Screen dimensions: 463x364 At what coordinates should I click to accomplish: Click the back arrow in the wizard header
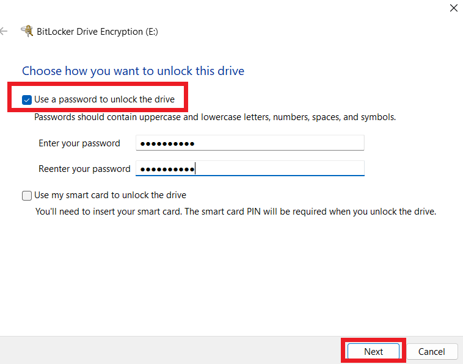4,31
